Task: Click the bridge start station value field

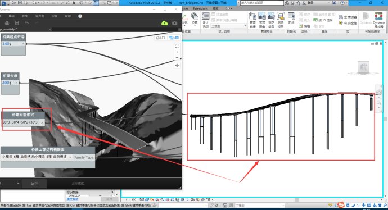Action: click(x=11, y=44)
